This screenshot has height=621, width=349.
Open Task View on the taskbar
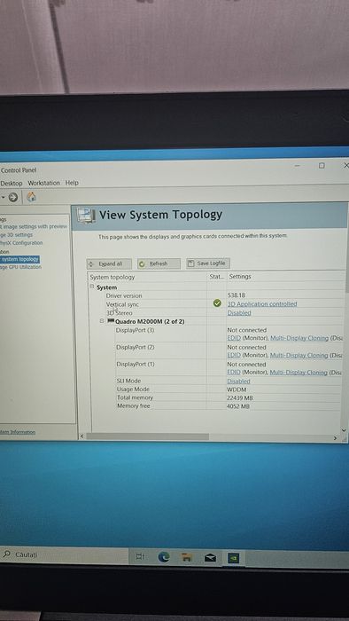click(140, 557)
